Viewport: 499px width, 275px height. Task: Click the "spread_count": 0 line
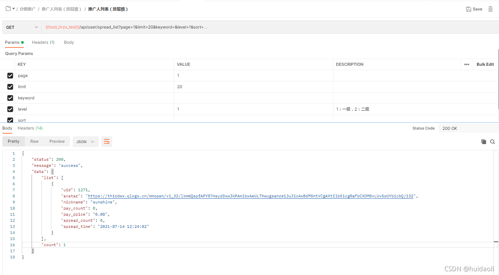(x=83, y=220)
